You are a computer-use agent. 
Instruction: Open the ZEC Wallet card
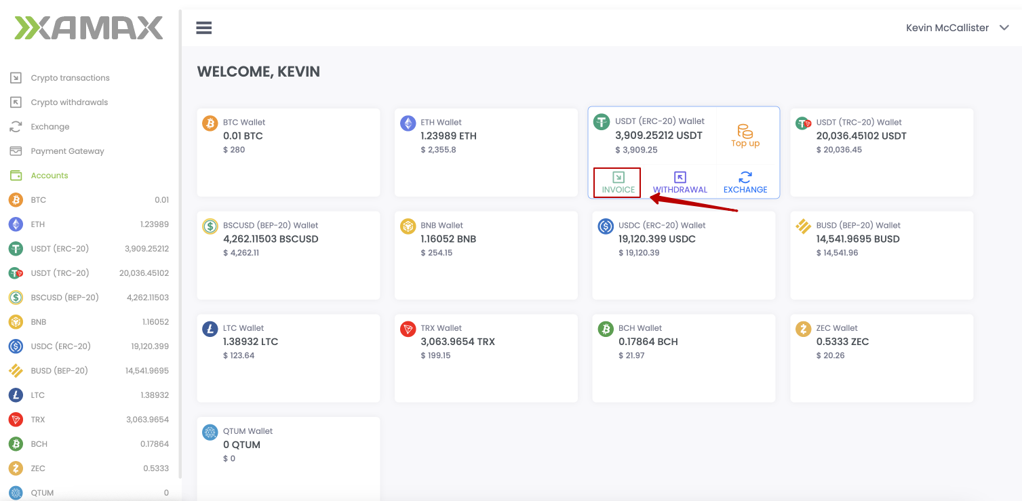click(882, 359)
